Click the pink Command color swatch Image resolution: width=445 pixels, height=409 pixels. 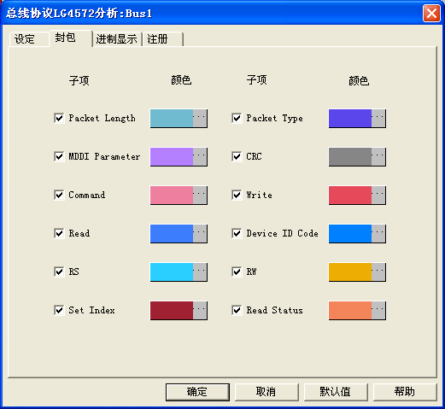[172, 195]
